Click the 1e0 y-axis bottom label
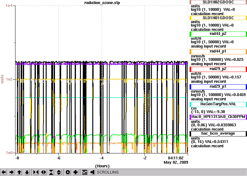This screenshot has width=247, height=176. pyautogui.click(x=9, y=153)
